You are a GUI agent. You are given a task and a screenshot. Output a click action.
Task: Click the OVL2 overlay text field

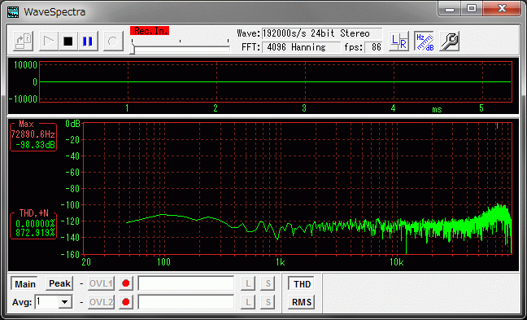(x=186, y=302)
